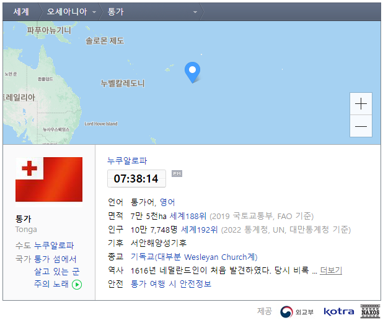383x323 pixels.
Task: Click the Tonga flag image
Action: tap(49, 179)
